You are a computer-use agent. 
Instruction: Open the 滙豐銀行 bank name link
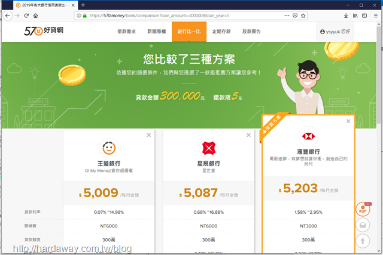[309, 152]
